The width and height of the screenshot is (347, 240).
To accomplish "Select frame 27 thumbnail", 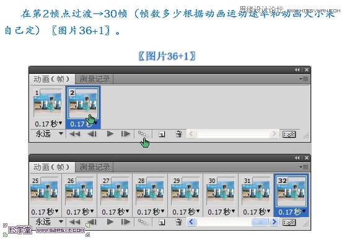I will [115, 191].
